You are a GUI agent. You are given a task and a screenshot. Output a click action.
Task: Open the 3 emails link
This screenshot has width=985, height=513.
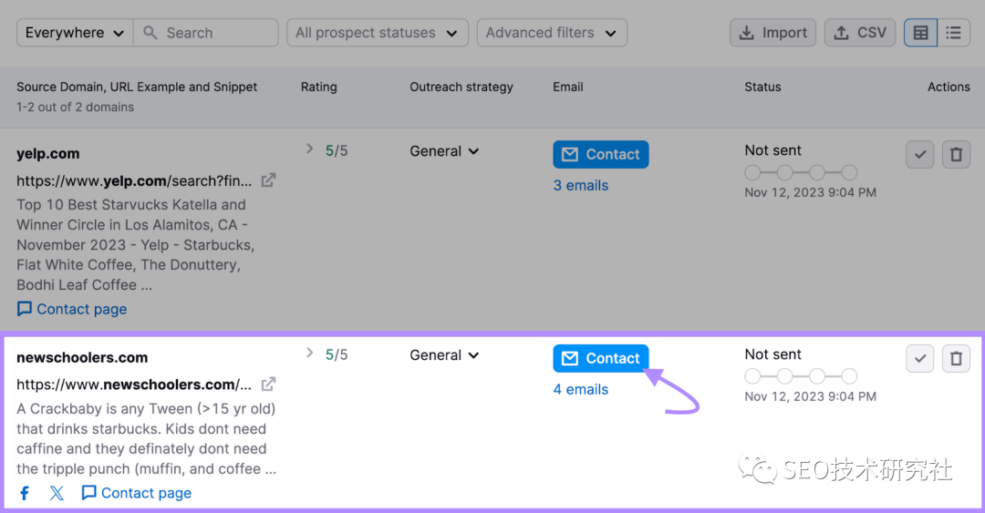click(580, 186)
